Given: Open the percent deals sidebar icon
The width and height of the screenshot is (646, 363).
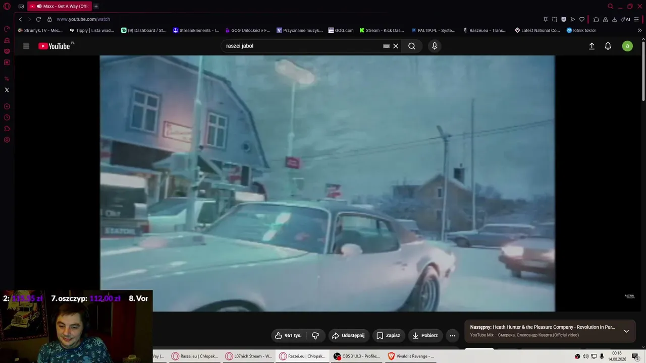Looking at the screenshot, I should coord(7,79).
